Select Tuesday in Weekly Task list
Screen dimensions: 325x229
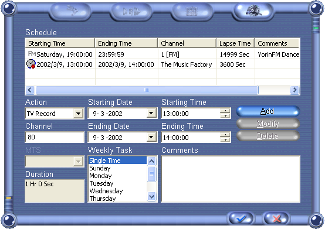(117, 183)
